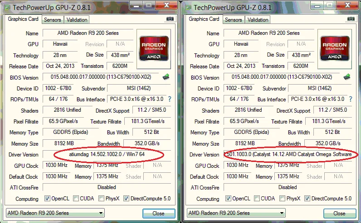361x223 pixels.
Task: Click the Radeon Graphics logo in left window
Action: [154, 48]
